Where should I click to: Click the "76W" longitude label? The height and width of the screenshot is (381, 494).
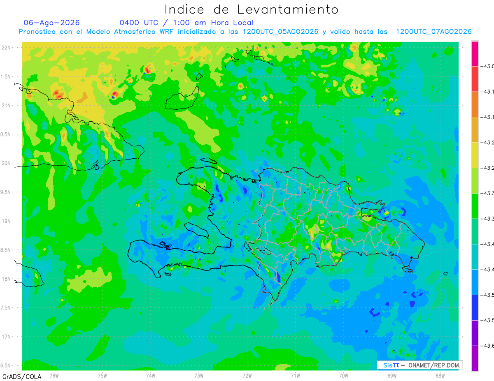(x=54, y=375)
